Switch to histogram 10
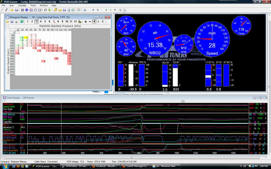271x169 pixels. pos(67,22)
